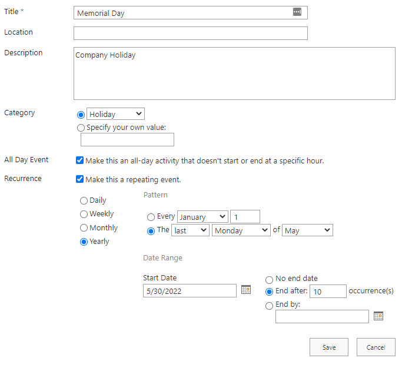Select the No end date option
The image size is (402, 365).
(x=269, y=280)
